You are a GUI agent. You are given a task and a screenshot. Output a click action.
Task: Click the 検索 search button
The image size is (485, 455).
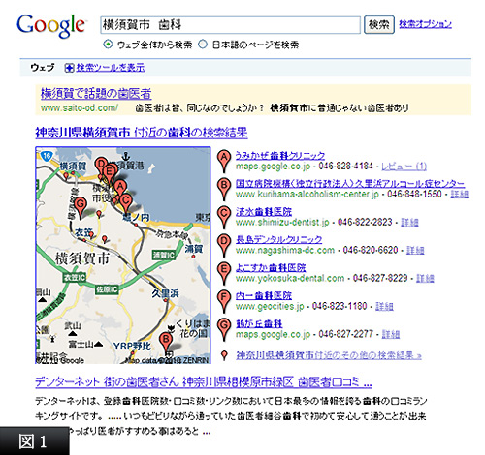point(379,24)
